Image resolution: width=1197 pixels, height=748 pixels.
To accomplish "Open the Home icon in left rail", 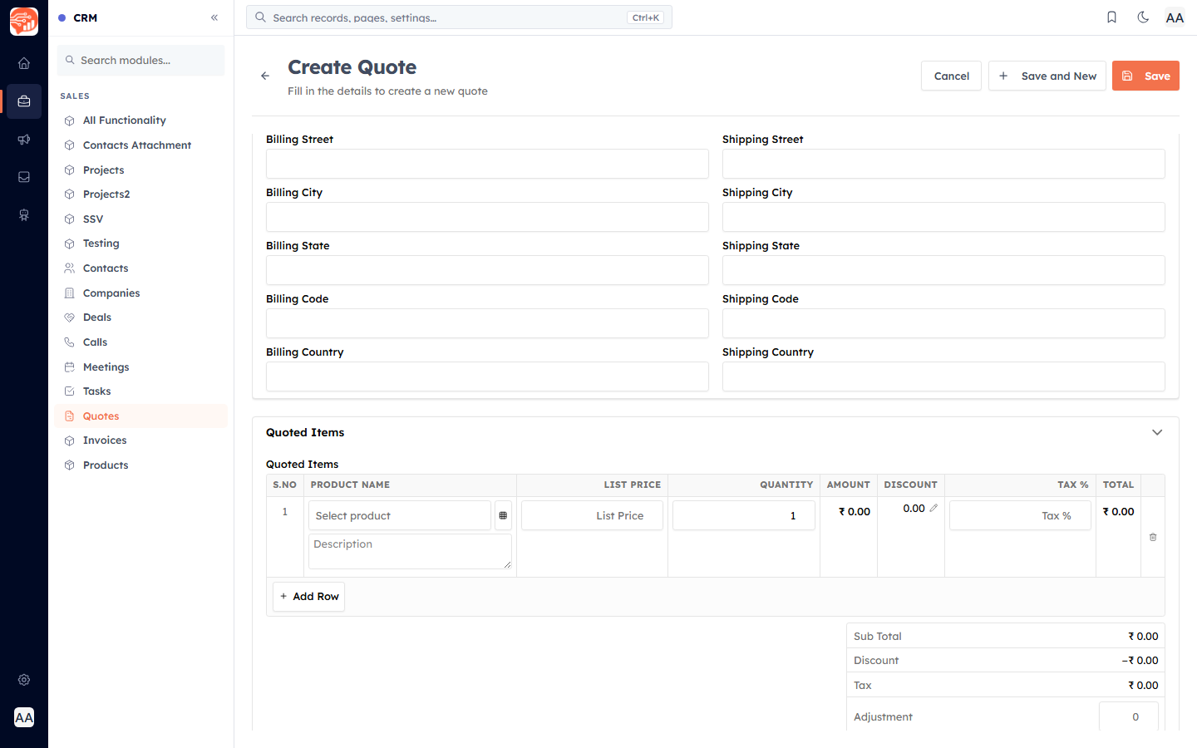I will [x=24, y=63].
